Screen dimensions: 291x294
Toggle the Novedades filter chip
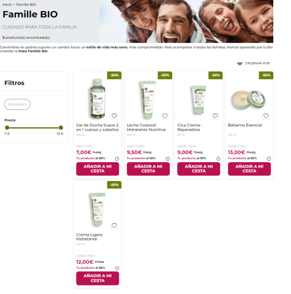pyautogui.click(x=17, y=104)
